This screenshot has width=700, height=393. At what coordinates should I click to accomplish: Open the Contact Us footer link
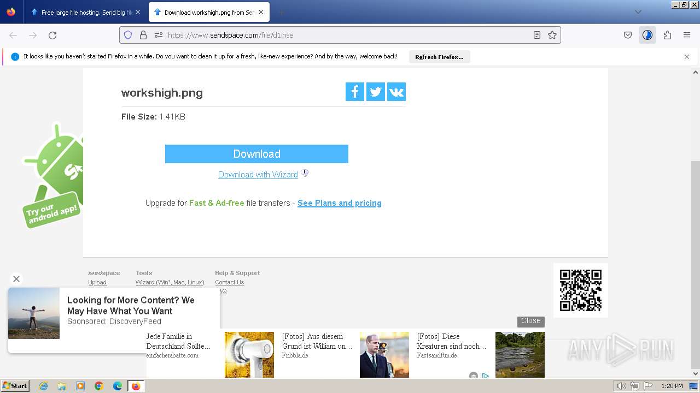coord(229,282)
